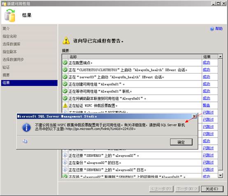Viewport: 228px width, 196px height.
Task: Click summary list scroll down arrow
Action: pyautogui.click(x=220, y=175)
